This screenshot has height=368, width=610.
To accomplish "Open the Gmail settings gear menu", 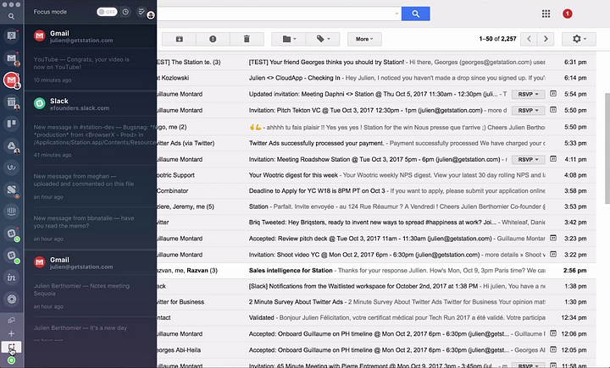I will [x=581, y=39].
